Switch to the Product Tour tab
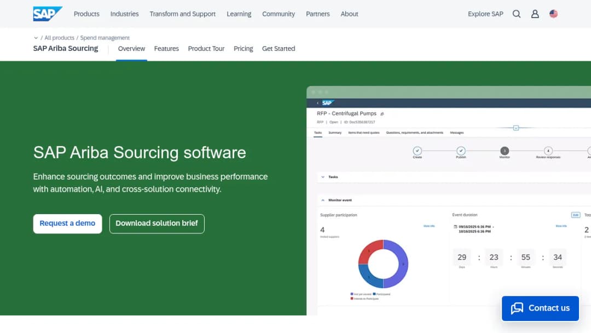The image size is (591, 333). click(206, 49)
